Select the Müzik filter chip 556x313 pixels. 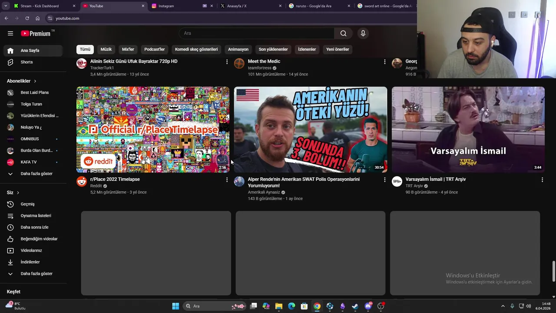click(106, 50)
